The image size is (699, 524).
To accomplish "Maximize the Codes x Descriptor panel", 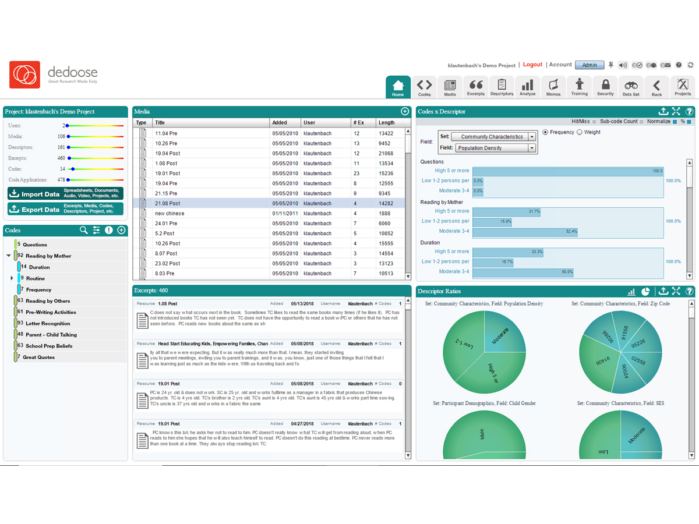I will coord(676,111).
